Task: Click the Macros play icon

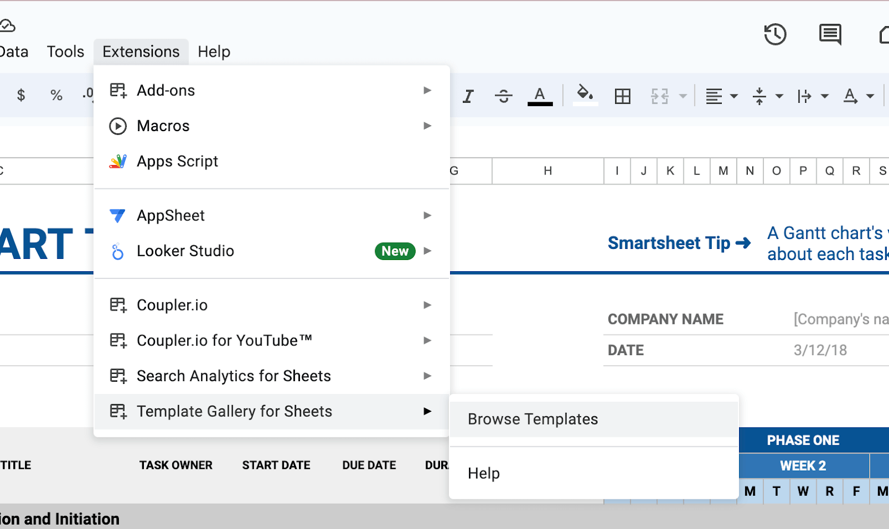Action: pyautogui.click(x=118, y=126)
